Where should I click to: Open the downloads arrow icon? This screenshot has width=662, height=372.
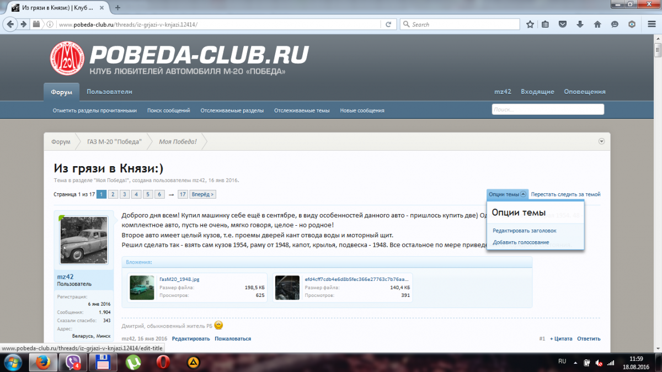pos(580,24)
